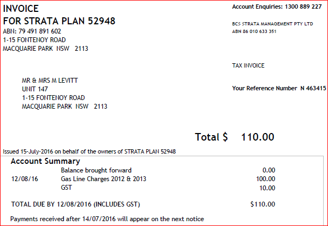328x226 pixels.
Task: Click the Payments received after 14/07/2016 note
Action: [107, 219]
